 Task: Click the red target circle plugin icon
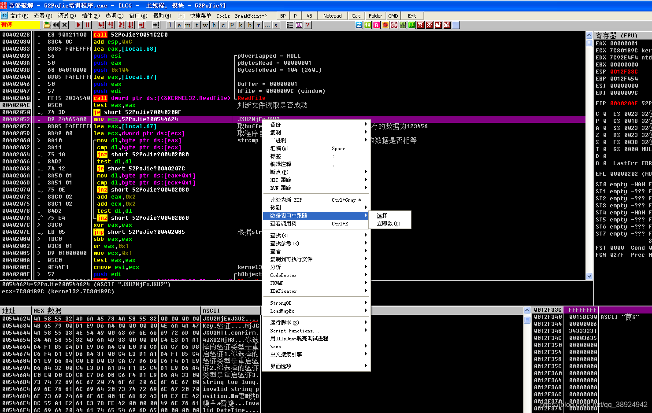tap(394, 25)
